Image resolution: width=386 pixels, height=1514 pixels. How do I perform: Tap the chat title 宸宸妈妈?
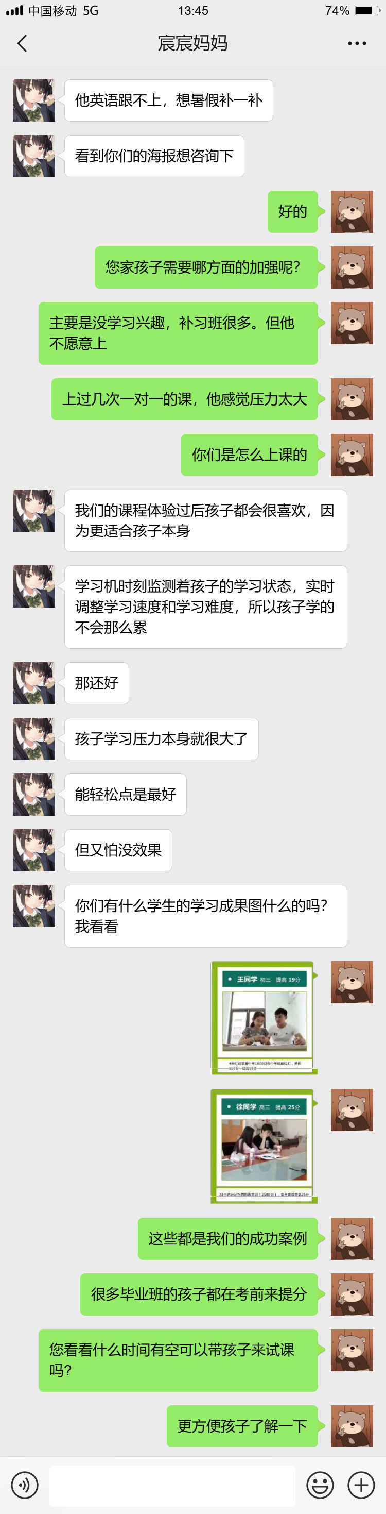click(x=193, y=43)
